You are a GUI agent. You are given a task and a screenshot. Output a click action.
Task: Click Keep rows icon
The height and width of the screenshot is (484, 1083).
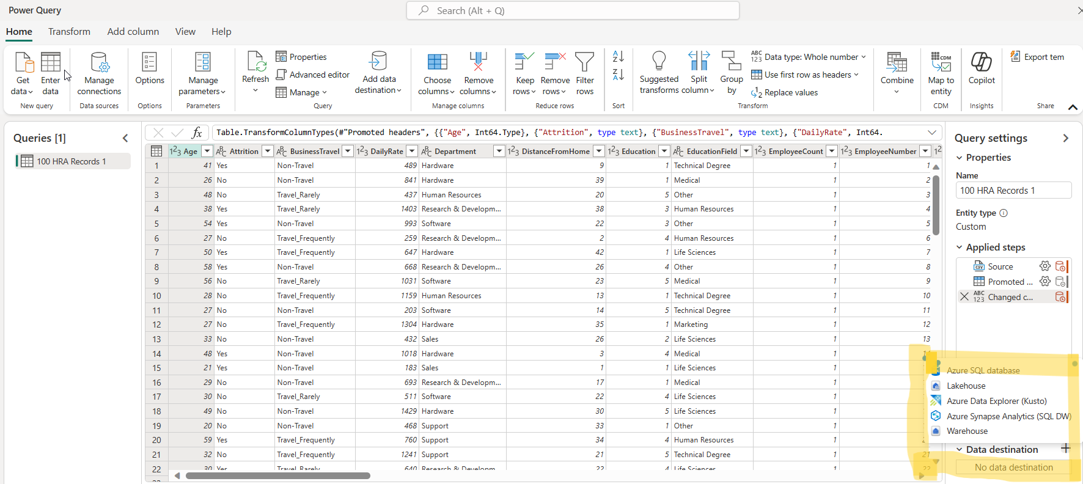pyautogui.click(x=524, y=62)
